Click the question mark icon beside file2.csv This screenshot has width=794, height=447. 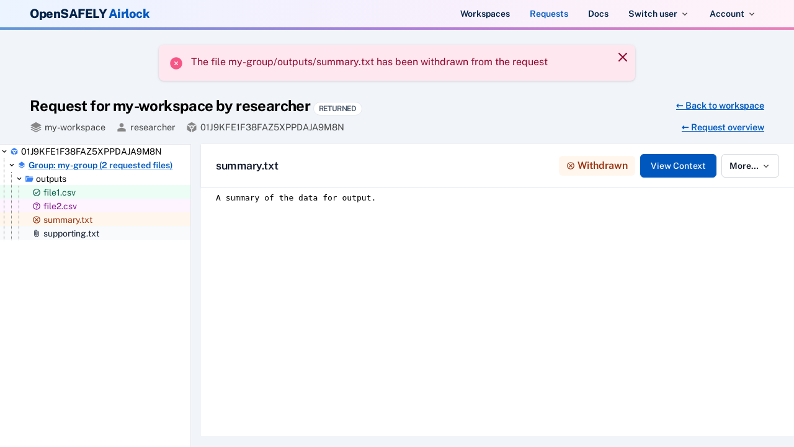tap(37, 206)
